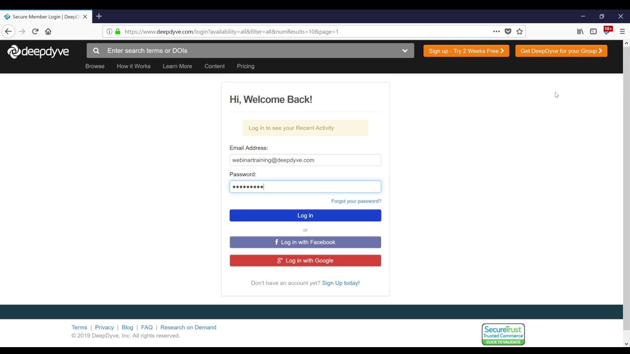Click scrollbar down arrow
This screenshot has width=630, height=354.
[x=626, y=344]
